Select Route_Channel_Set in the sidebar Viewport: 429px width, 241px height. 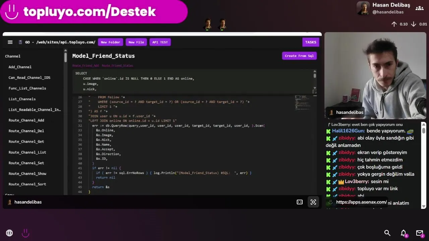[26, 163]
